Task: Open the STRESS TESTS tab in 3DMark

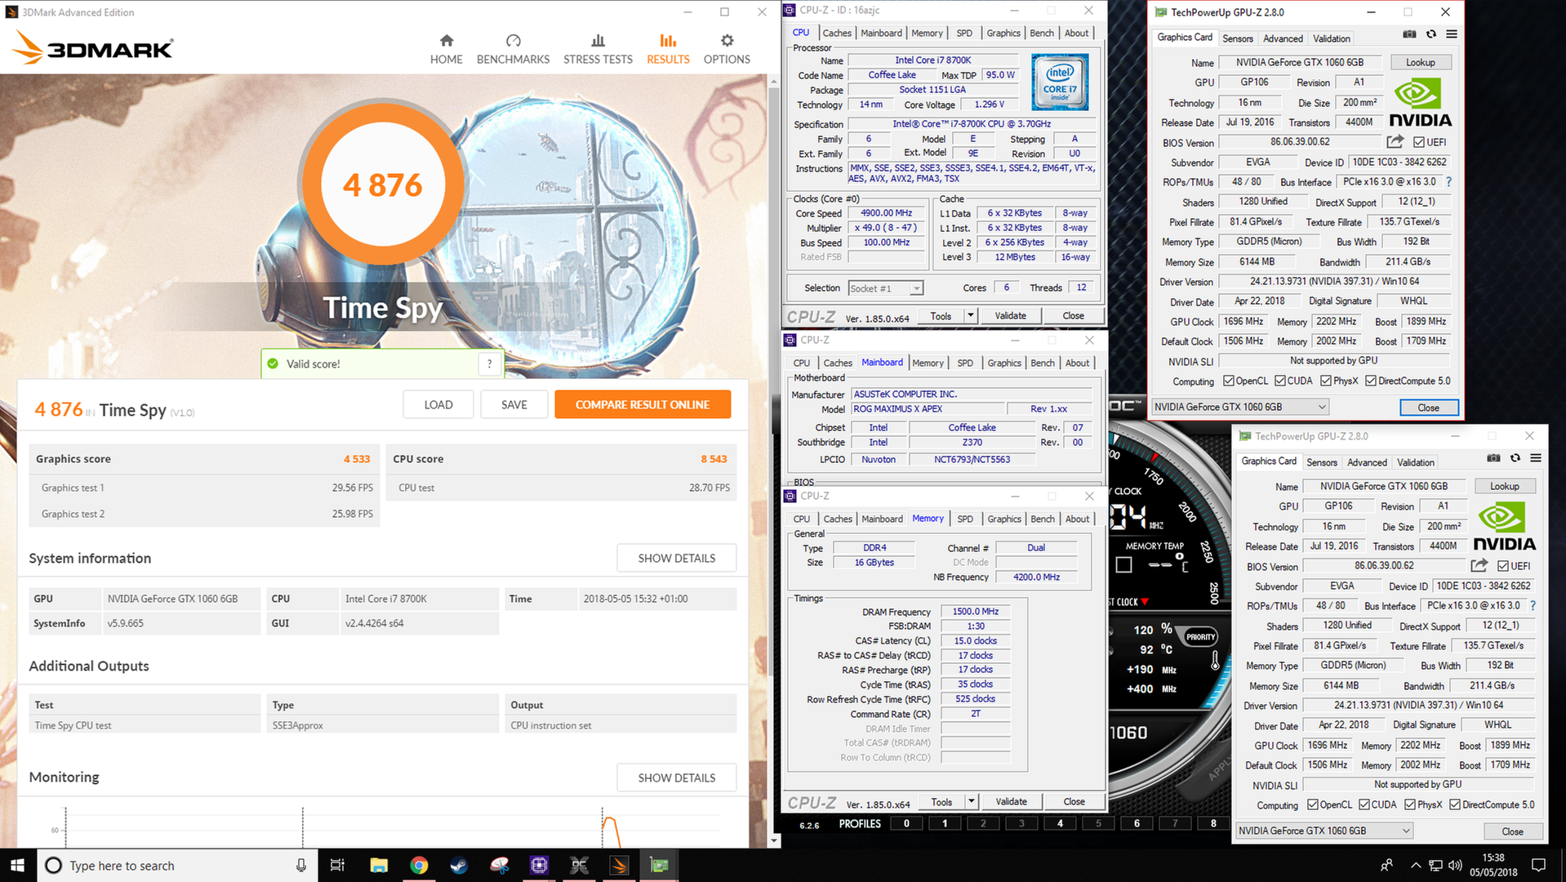Action: point(598,49)
